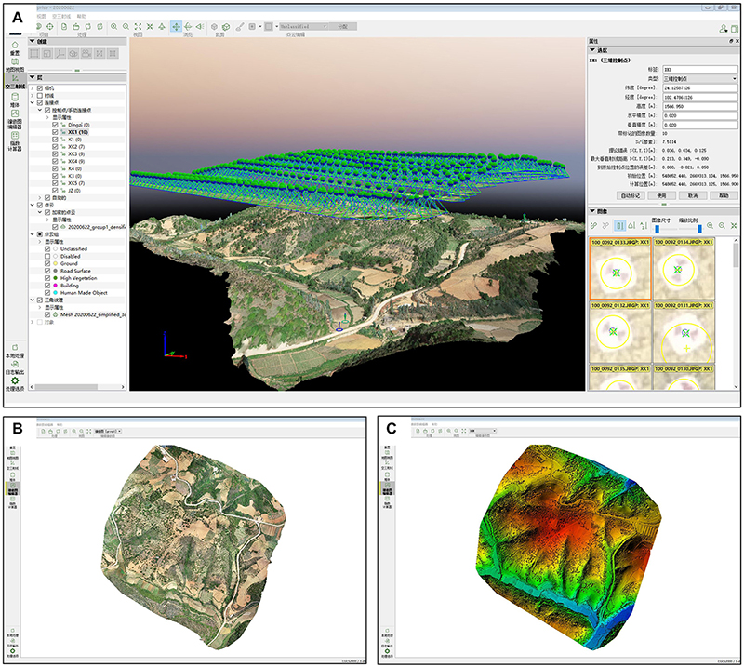Toggle the XX2 (7) checkbox
The width and height of the screenshot is (744, 667).
[x=55, y=147]
